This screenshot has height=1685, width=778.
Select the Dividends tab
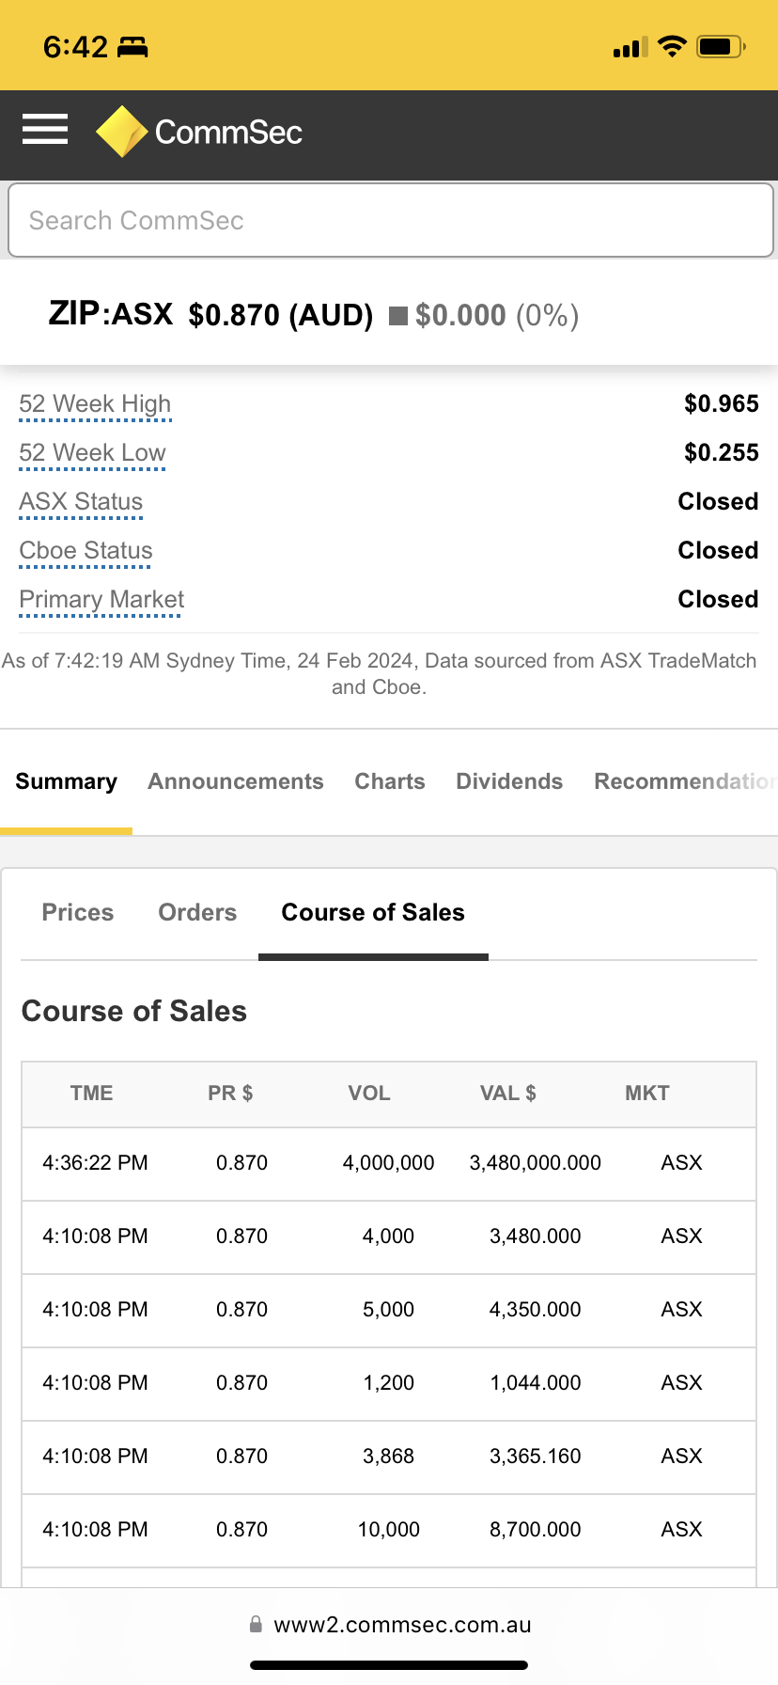(x=508, y=781)
